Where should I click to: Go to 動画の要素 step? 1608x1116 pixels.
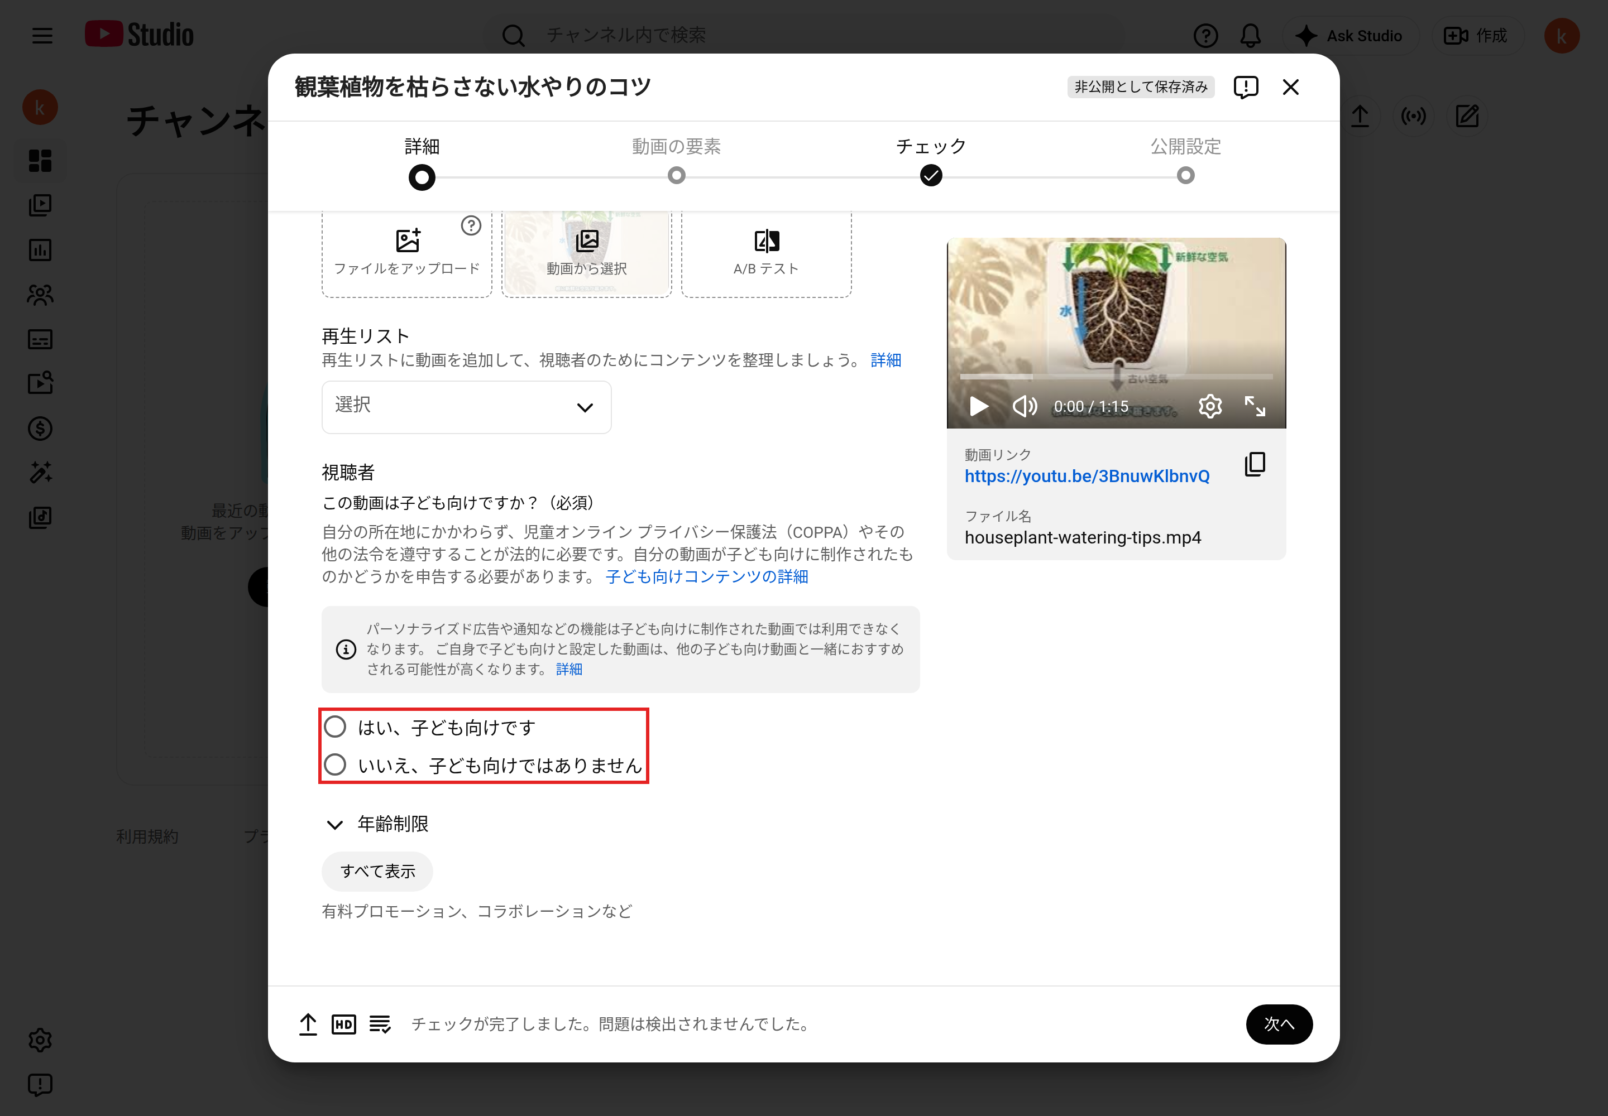pos(676,161)
